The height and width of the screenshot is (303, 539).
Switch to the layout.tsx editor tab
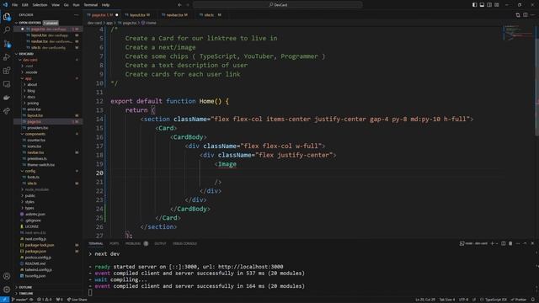click(140, 15)
